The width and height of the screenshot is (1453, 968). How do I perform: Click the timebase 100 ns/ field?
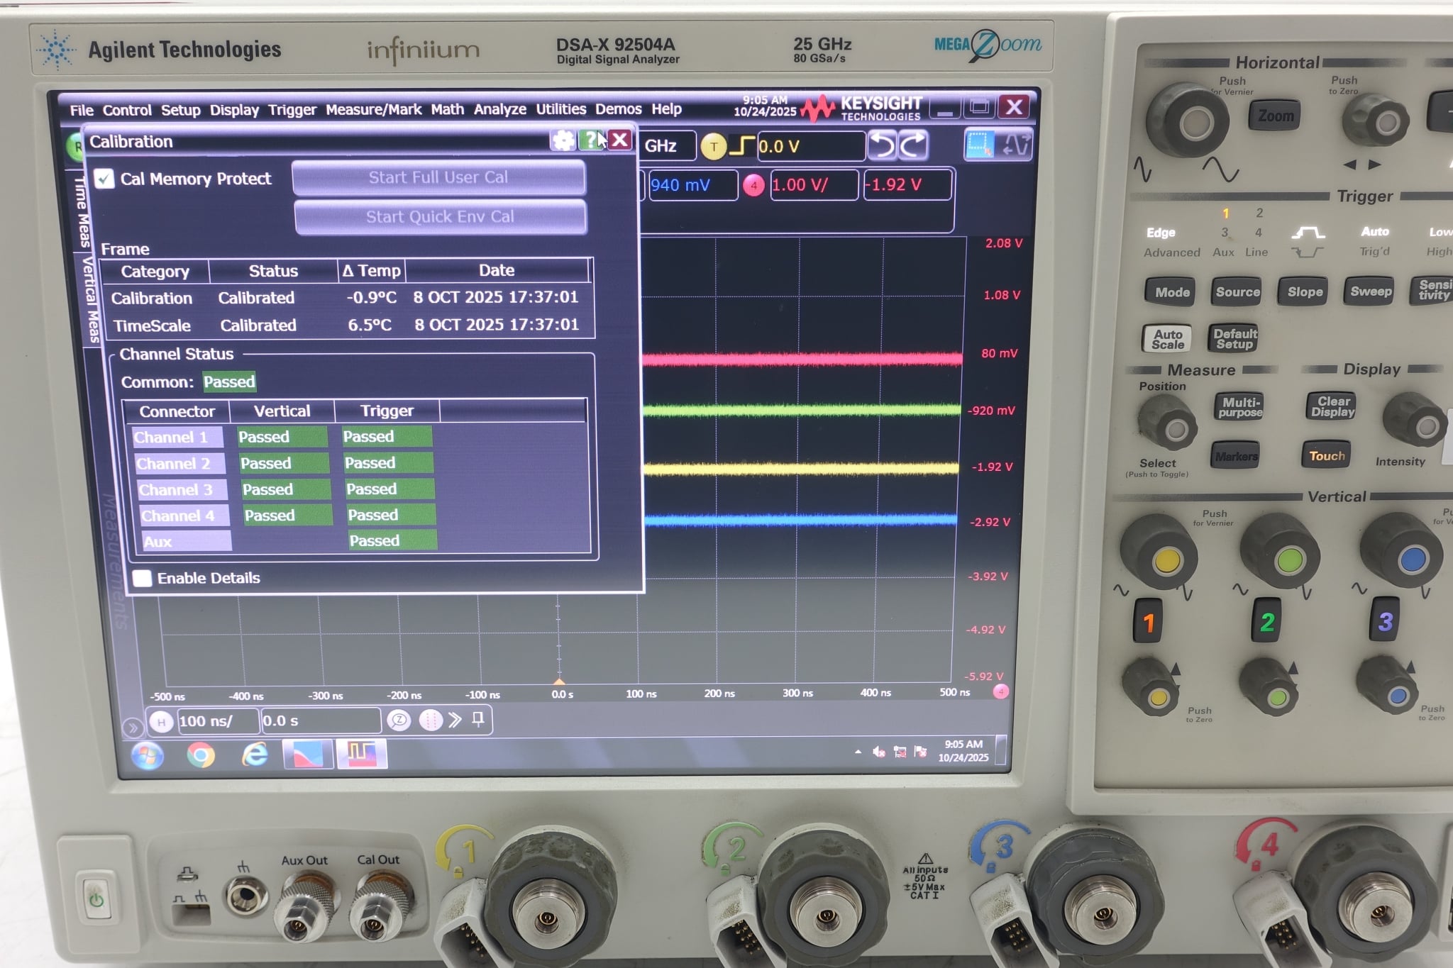217,721
